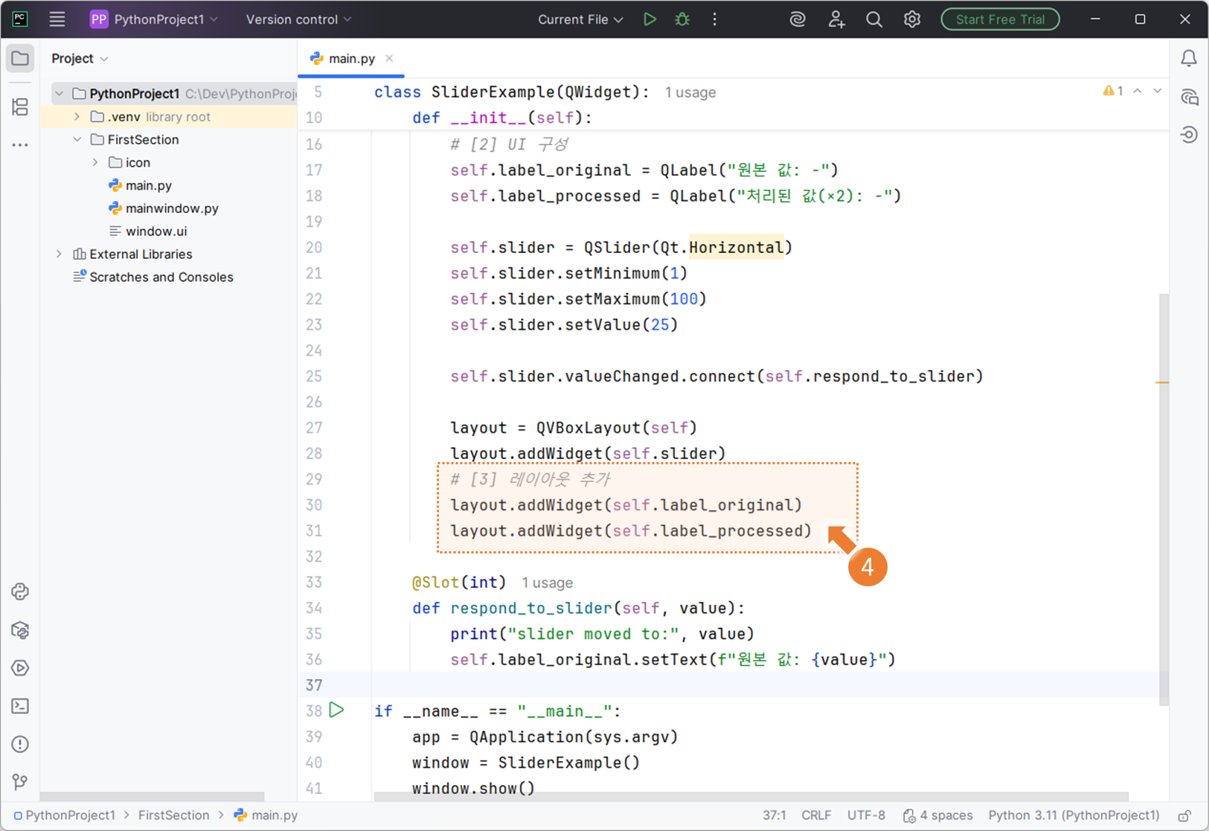Click the editor horizontal scrollbar
This screenshot has height=831, width=1209.
(x=751, y=797)
